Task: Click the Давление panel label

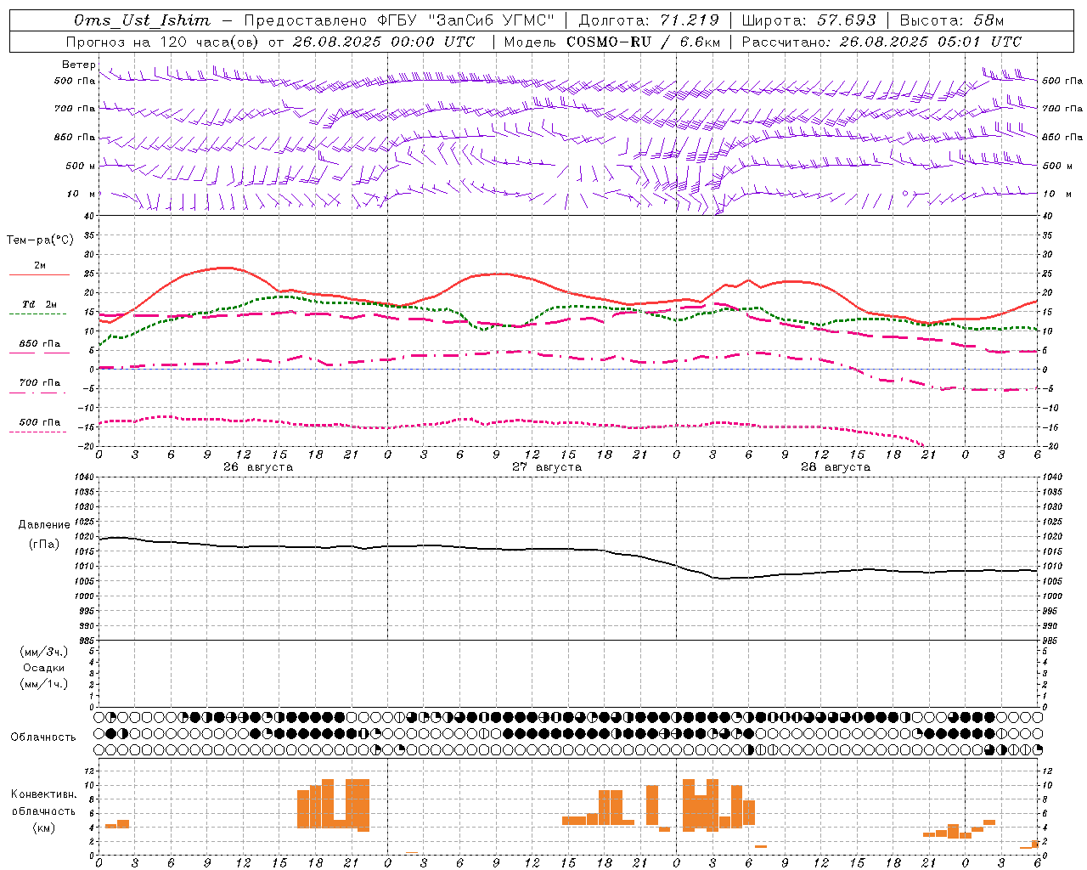Action: pos(44,525)
